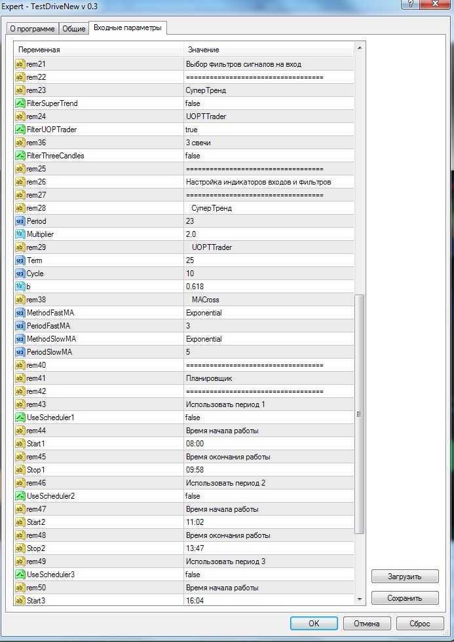The height and width of the screenshot is (642, 454).
Task: Open MethodSlowMA Exponential value list
Action: (269, 340)
